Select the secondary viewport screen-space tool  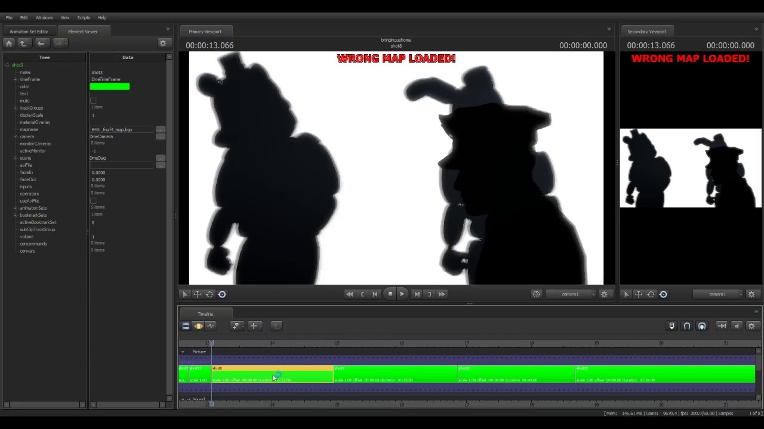tap(663, 294)
